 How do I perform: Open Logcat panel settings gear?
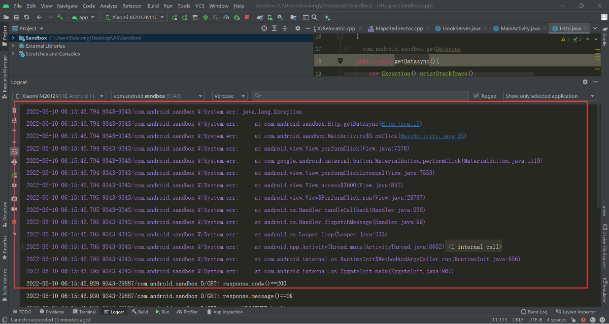click(585, 82)
